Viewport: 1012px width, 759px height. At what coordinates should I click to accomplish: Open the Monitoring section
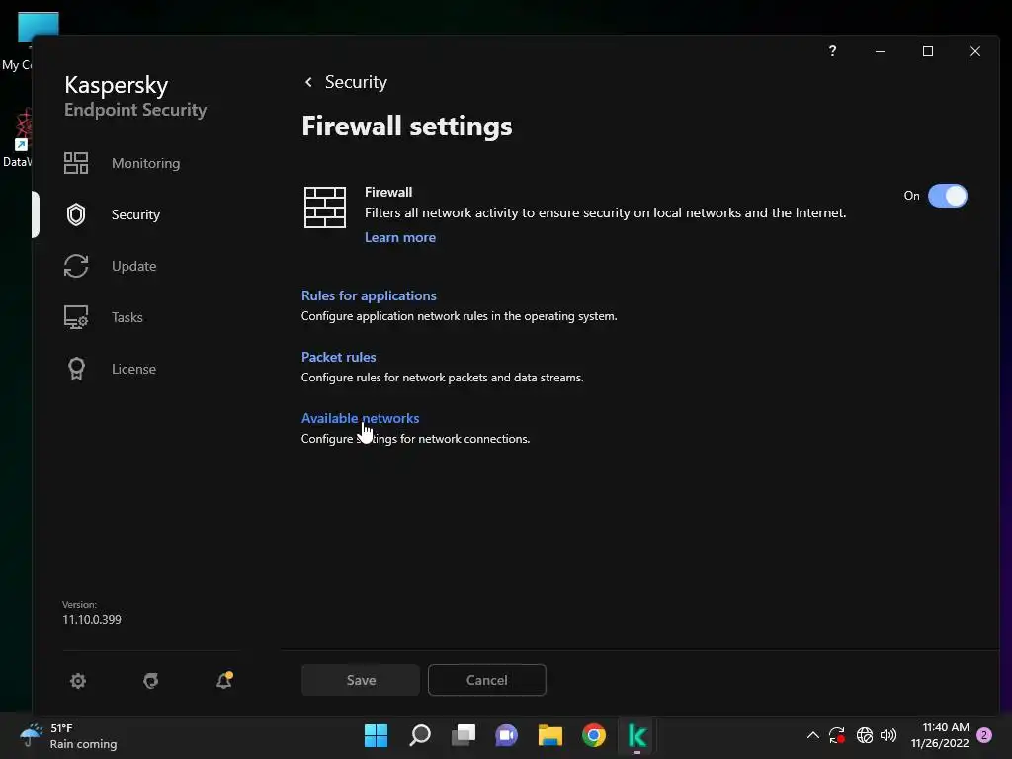click(x=146, y=163)
